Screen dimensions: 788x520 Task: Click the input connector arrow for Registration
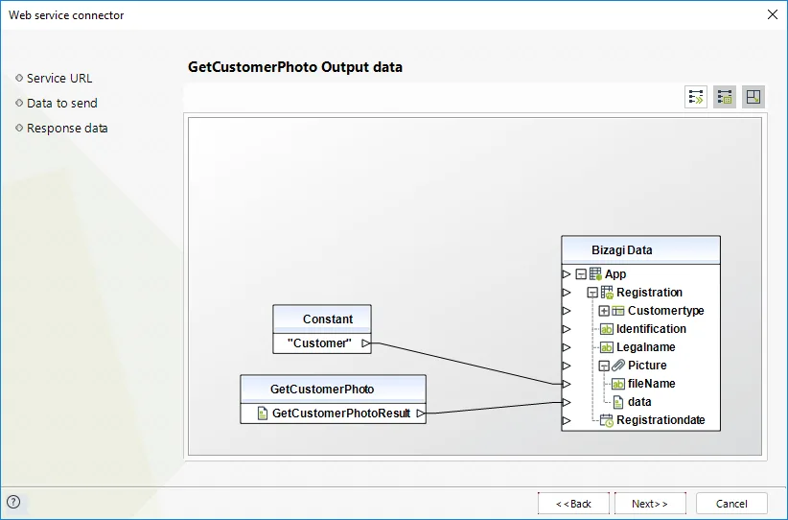(x=567, y=293)
